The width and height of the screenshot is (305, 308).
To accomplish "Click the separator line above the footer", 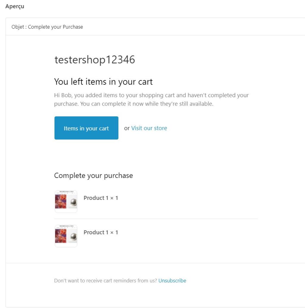I will click(155, 263).
